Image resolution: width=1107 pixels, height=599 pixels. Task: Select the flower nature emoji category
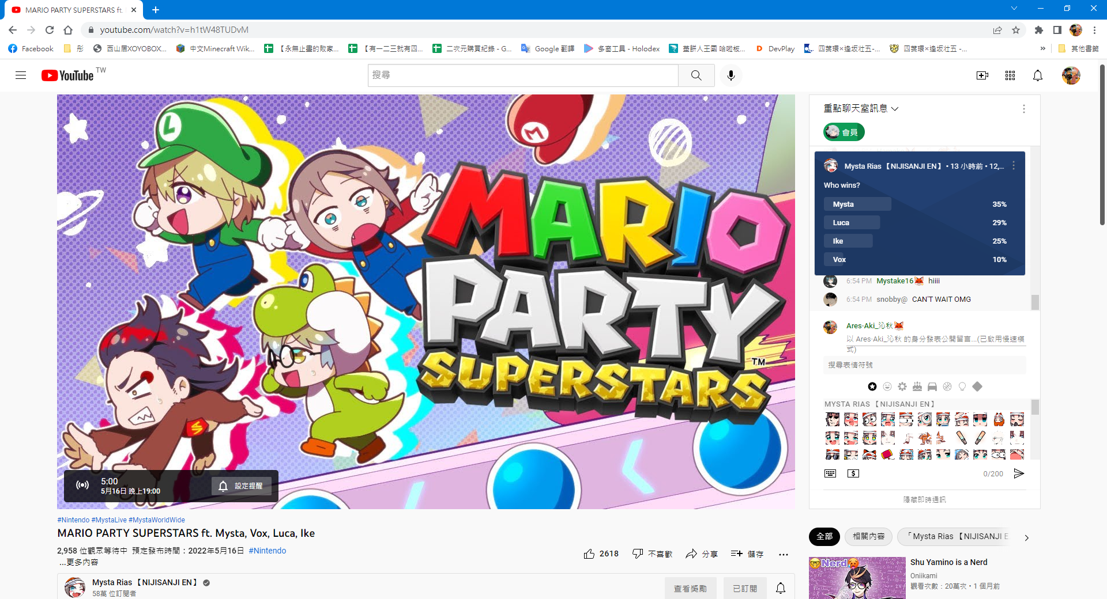tap(902, 386)
